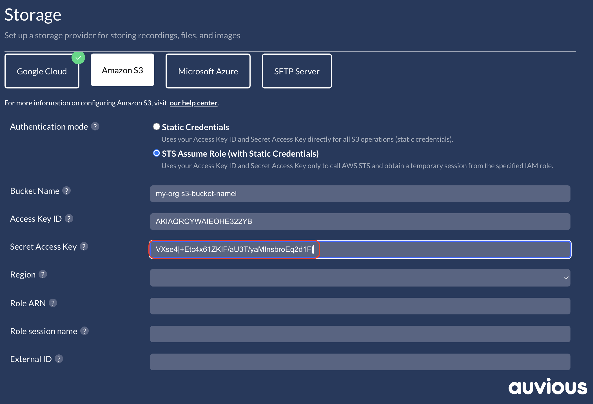
Task: Select STS Assume Role radio option
Action: coord(157,153)
